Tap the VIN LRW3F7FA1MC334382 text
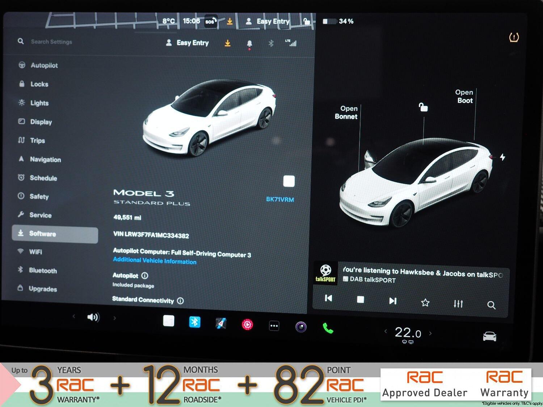The width and height of the screenshot is (543, 407). point(151,235)
